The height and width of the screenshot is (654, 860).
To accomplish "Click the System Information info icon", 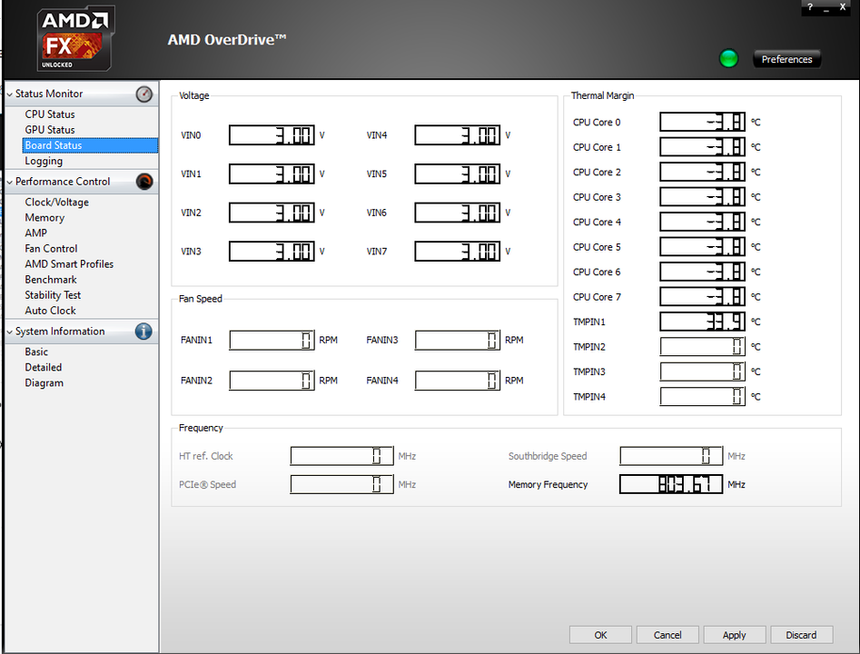I will pyautogui.click(x=143, y=332).
